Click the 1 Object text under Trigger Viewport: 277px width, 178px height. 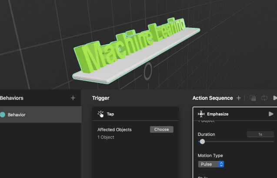[x=106, y=137]
